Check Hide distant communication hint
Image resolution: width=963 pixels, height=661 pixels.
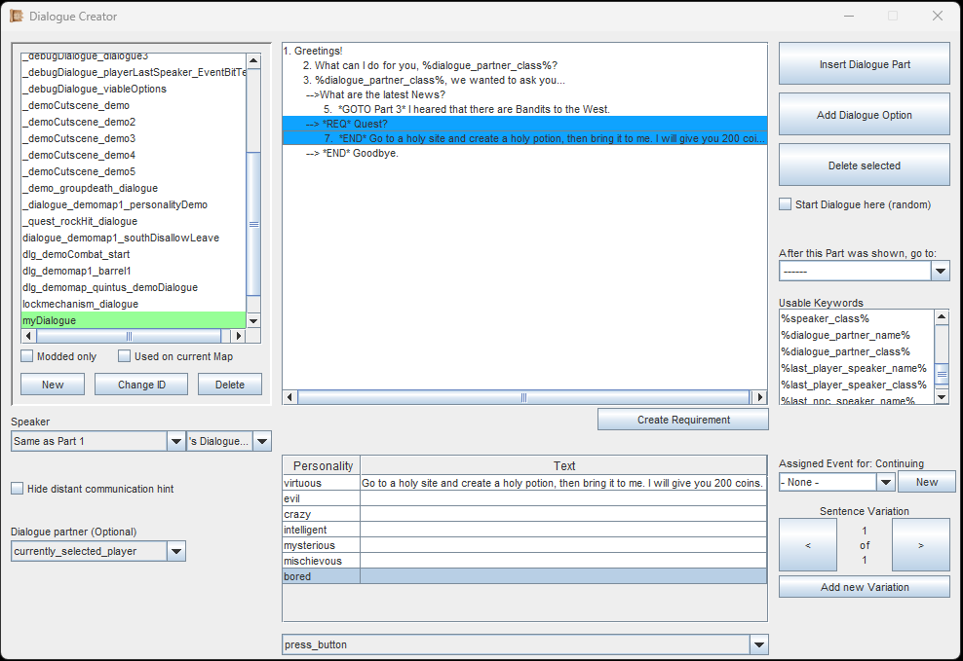pyautogui.click(x=18, y=489)
